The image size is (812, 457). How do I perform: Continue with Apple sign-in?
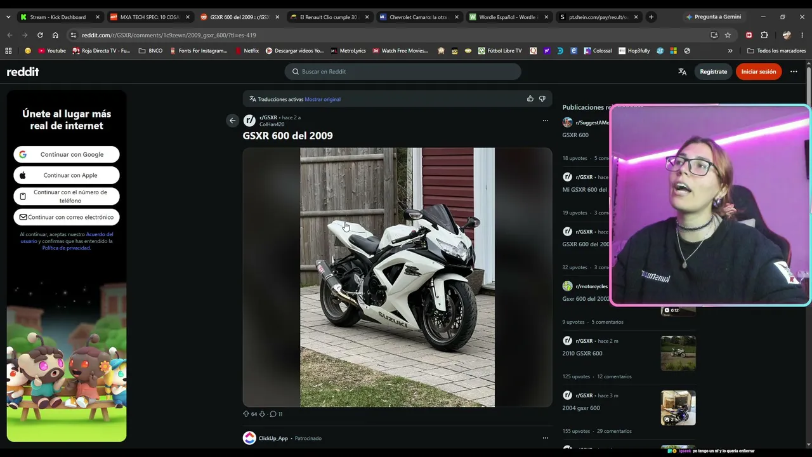tap(67, 175)
